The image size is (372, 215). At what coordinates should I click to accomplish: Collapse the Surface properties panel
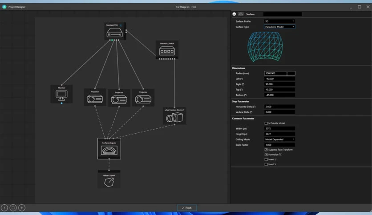[x=234, y=14]
